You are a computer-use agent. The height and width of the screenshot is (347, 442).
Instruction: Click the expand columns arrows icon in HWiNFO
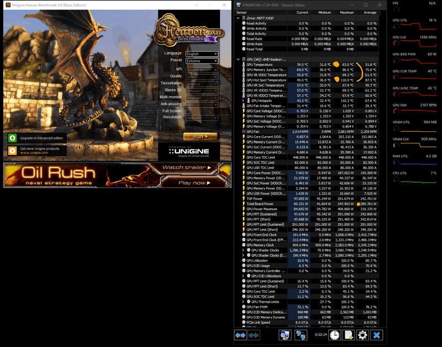pos(240,335)
